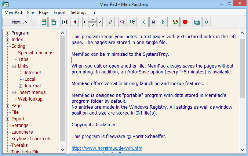
Task: Click the M marker toolbar button
Action: (154, 22)
